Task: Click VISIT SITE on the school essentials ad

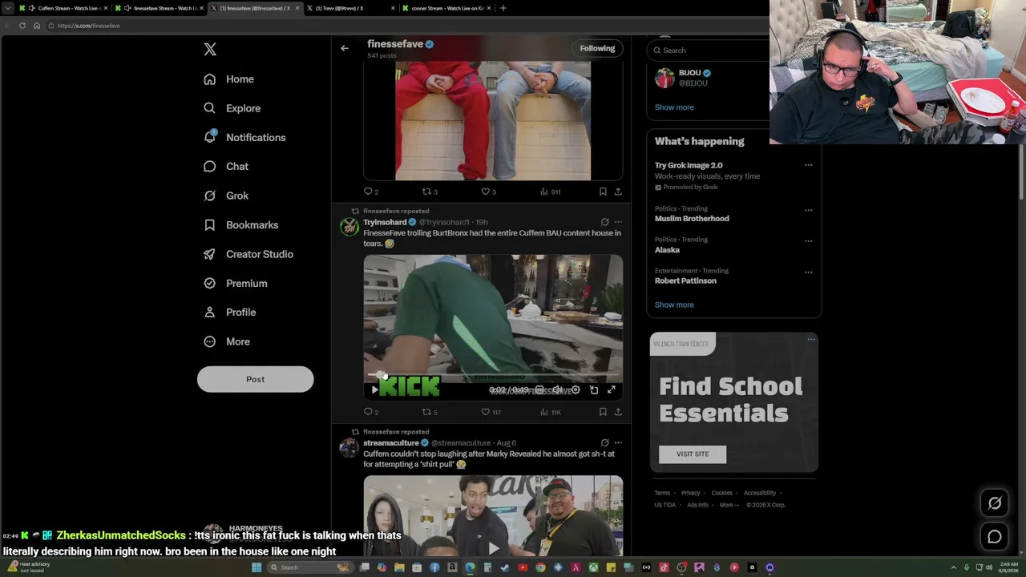Action: click(x=693, y=454)
